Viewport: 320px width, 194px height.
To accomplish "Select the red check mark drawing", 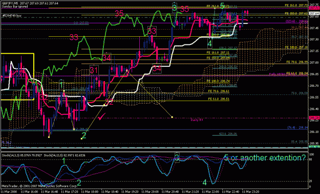I will pos(101,116).
